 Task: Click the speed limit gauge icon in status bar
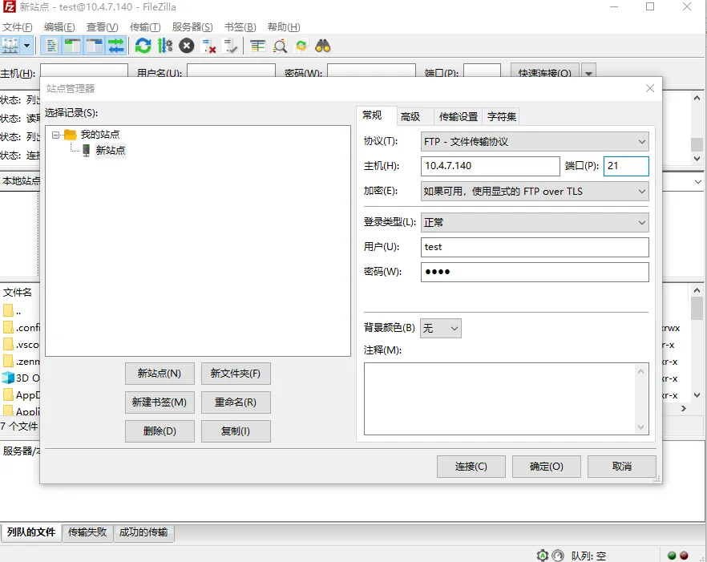558,556
